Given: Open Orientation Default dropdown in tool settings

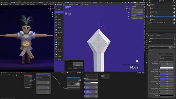Looking at the screenshot, I should click(x=78, y=5).
